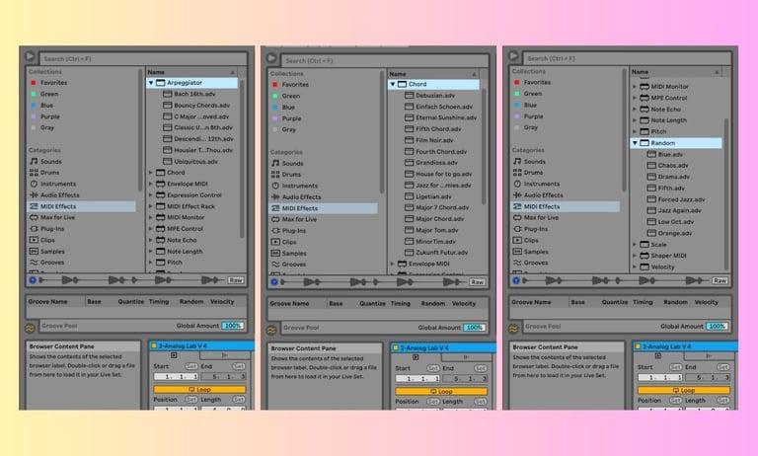758x456 pixels.
Task: Click Groove Pool wave icon in Random panel
Action: point(513,329)
